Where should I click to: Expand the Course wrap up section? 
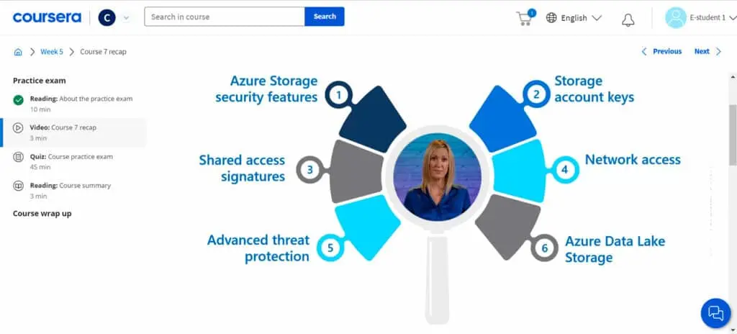(42, 214)
